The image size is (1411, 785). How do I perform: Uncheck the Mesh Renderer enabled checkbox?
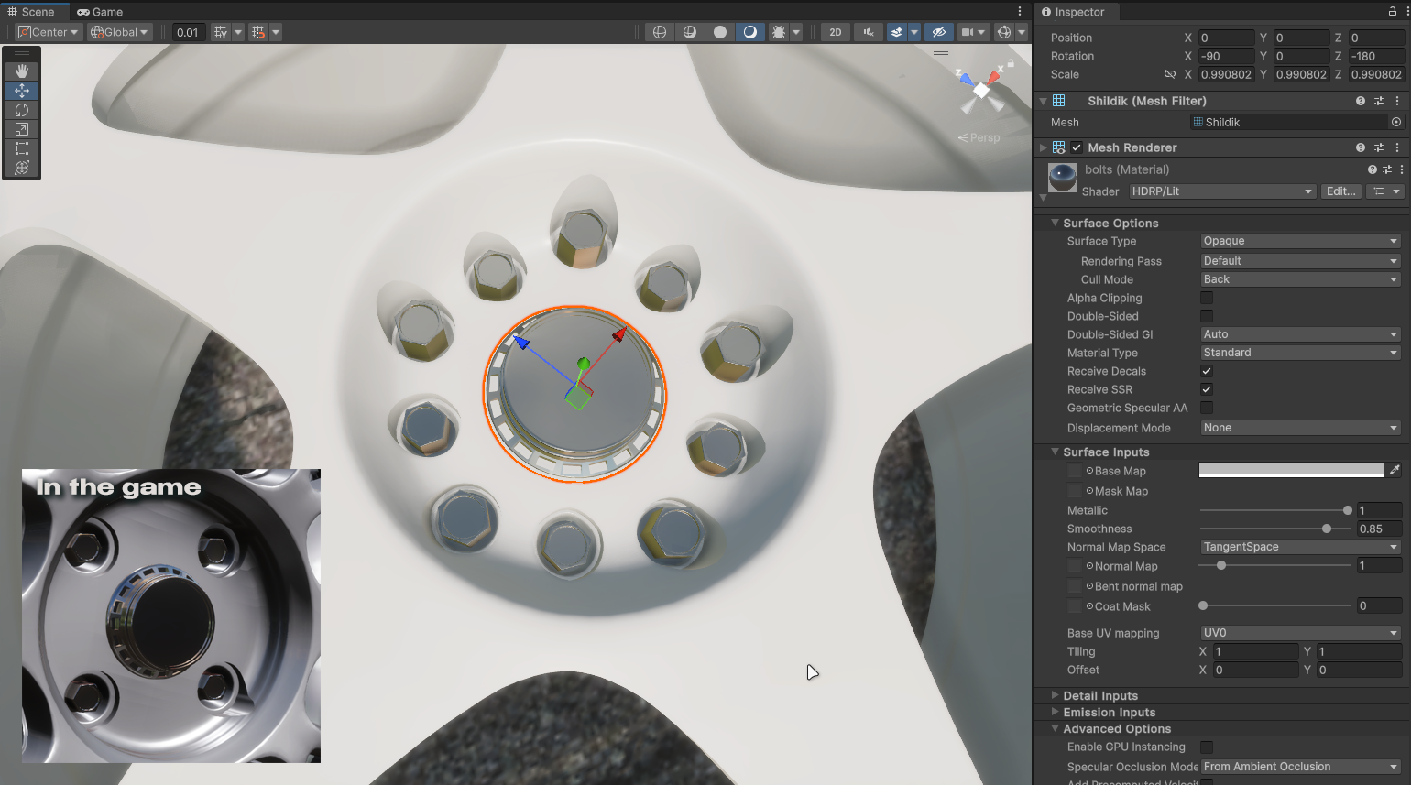click(x=1077, y=147)
